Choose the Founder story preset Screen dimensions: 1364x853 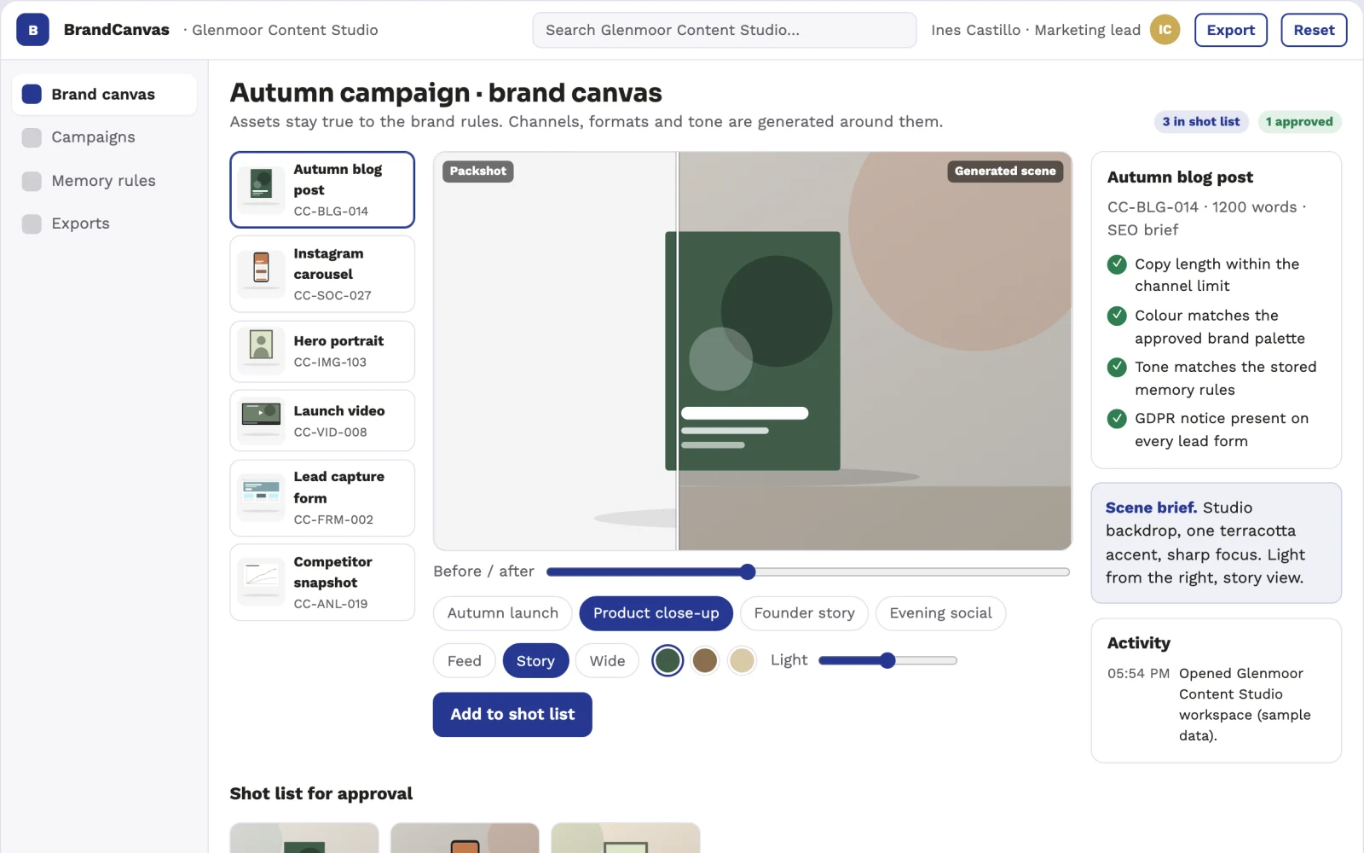point(804,613)
